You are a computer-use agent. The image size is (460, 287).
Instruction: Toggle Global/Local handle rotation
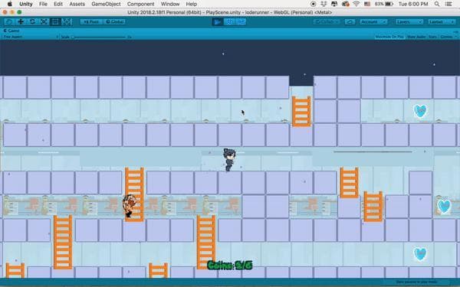115,21
